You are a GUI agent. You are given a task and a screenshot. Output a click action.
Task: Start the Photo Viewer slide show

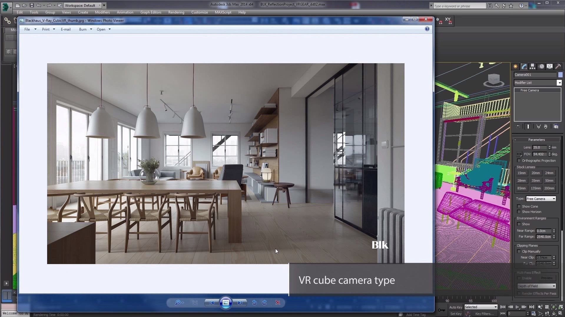point(226,303)
